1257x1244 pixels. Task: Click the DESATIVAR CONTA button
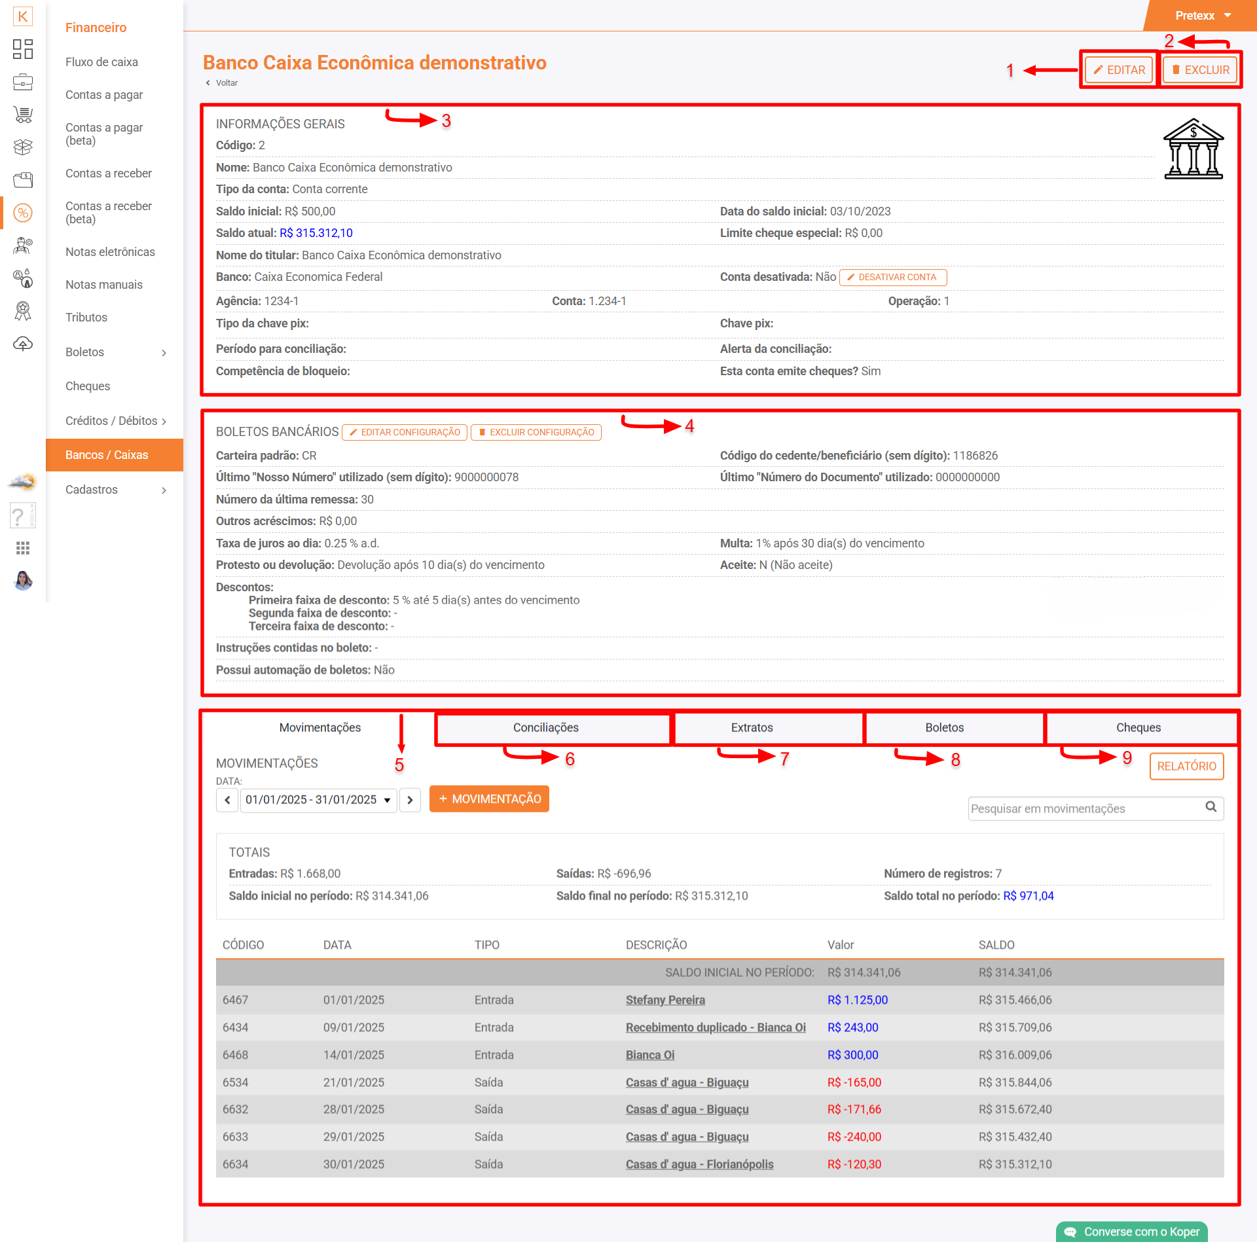click(892, 278)
